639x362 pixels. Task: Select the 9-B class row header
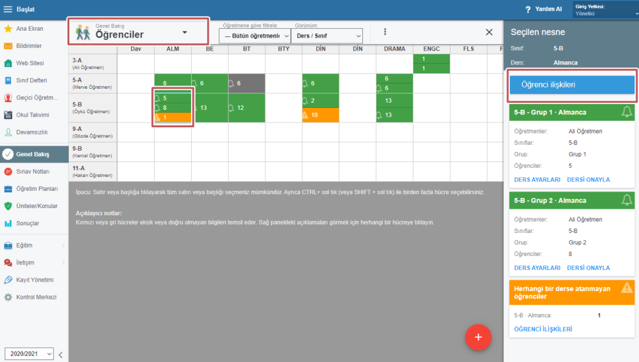(x=93, y=152)
